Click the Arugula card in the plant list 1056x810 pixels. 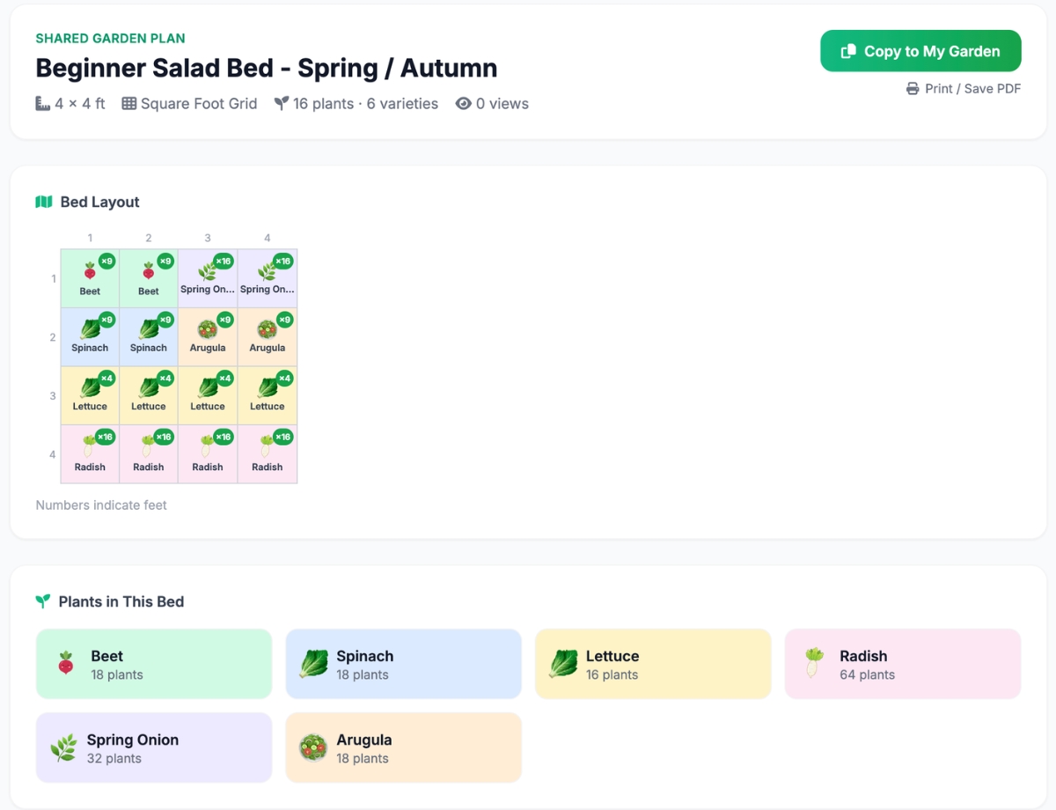pyautogui.click(x=403, y=747)
